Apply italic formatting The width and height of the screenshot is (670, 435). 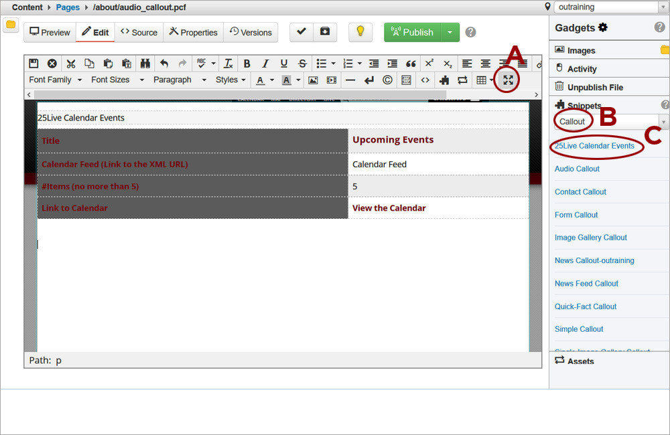point(265,64)
